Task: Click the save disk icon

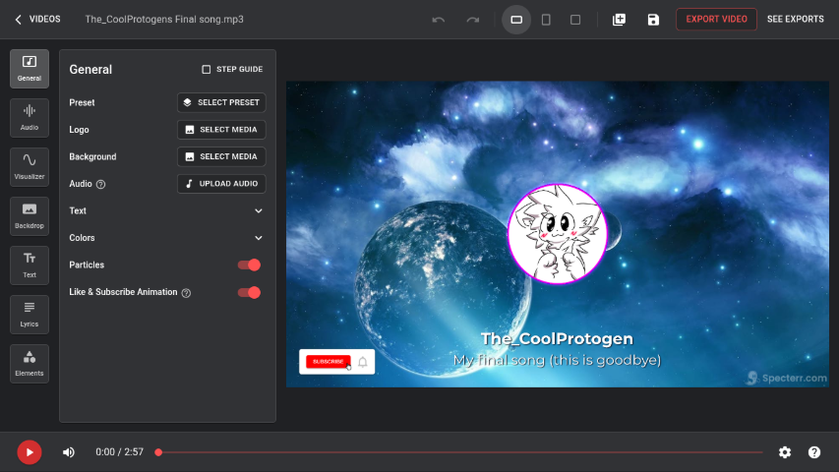Action: 653,20
